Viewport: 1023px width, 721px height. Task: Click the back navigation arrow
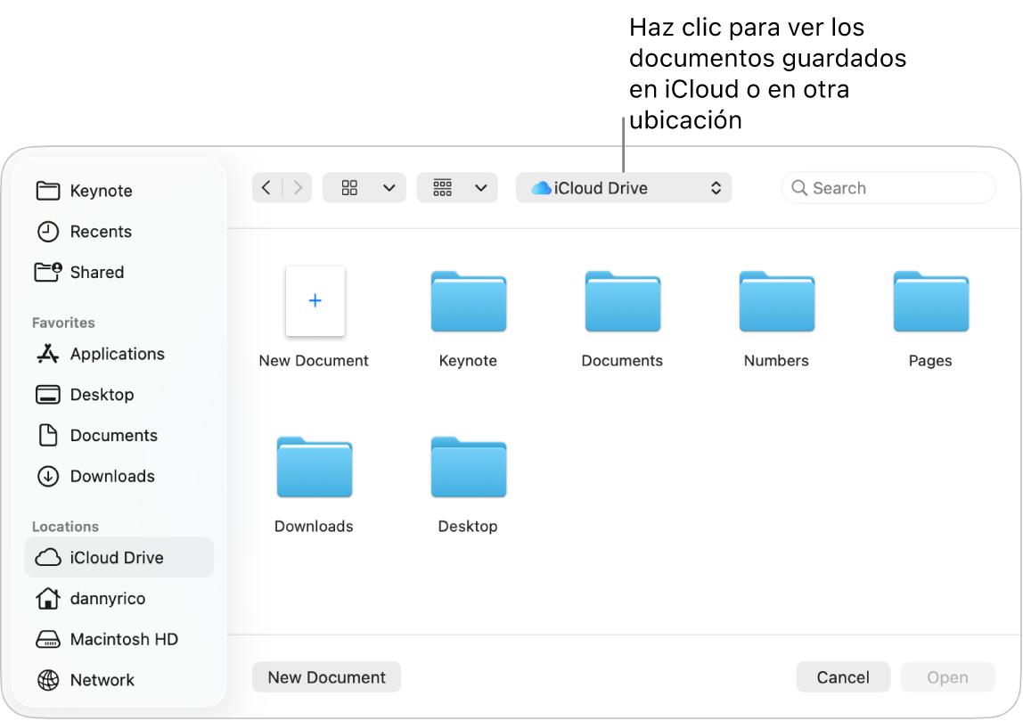click(266, 187)
